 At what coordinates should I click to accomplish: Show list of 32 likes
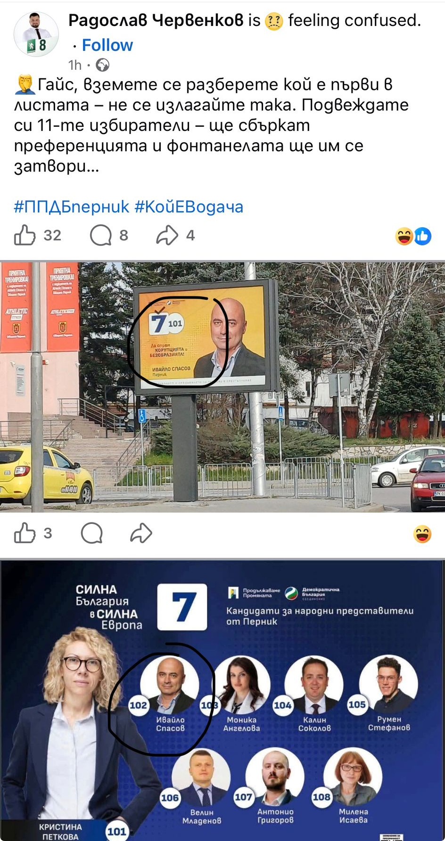tap(52, 235)
